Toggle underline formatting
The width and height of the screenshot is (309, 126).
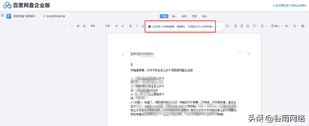[142, 26]
